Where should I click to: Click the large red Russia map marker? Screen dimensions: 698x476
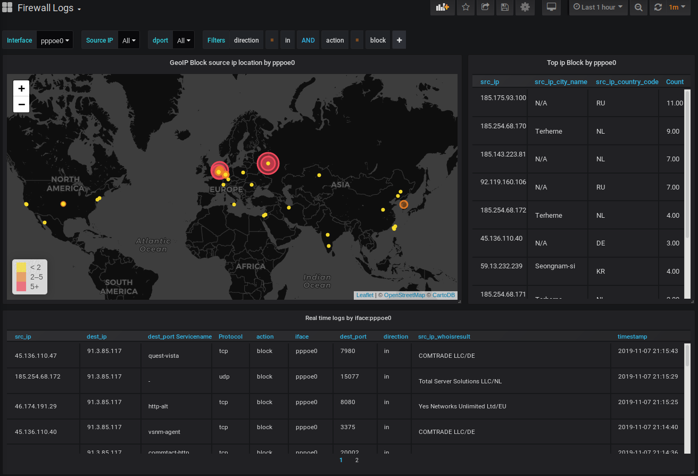(268, 163)
